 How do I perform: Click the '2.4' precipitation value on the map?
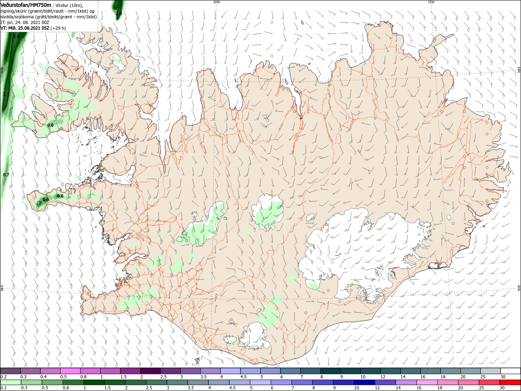[x=16, y=36]
